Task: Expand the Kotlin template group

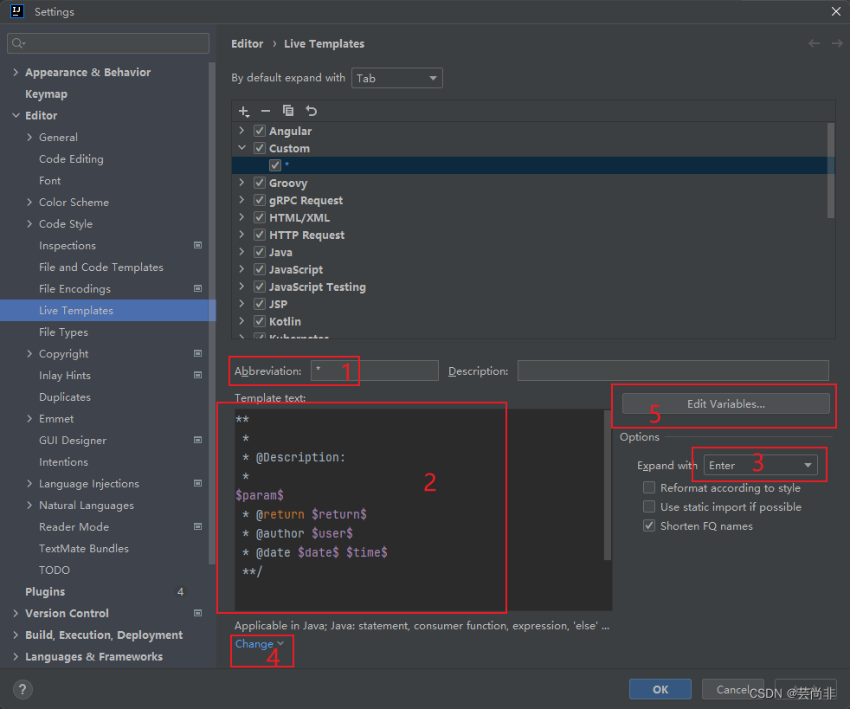Action: click(241, 321)
